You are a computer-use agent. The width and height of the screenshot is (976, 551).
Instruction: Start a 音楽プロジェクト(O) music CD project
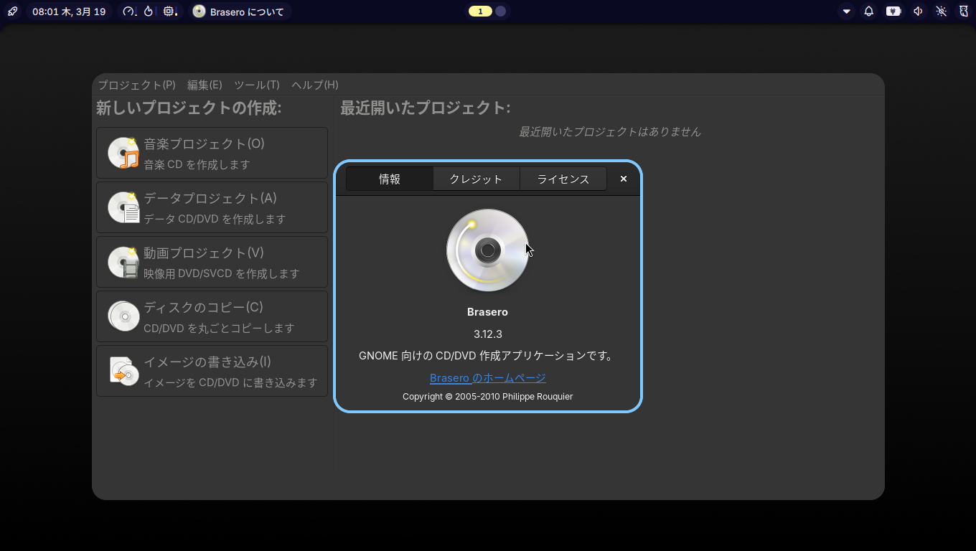coord(212,153)
